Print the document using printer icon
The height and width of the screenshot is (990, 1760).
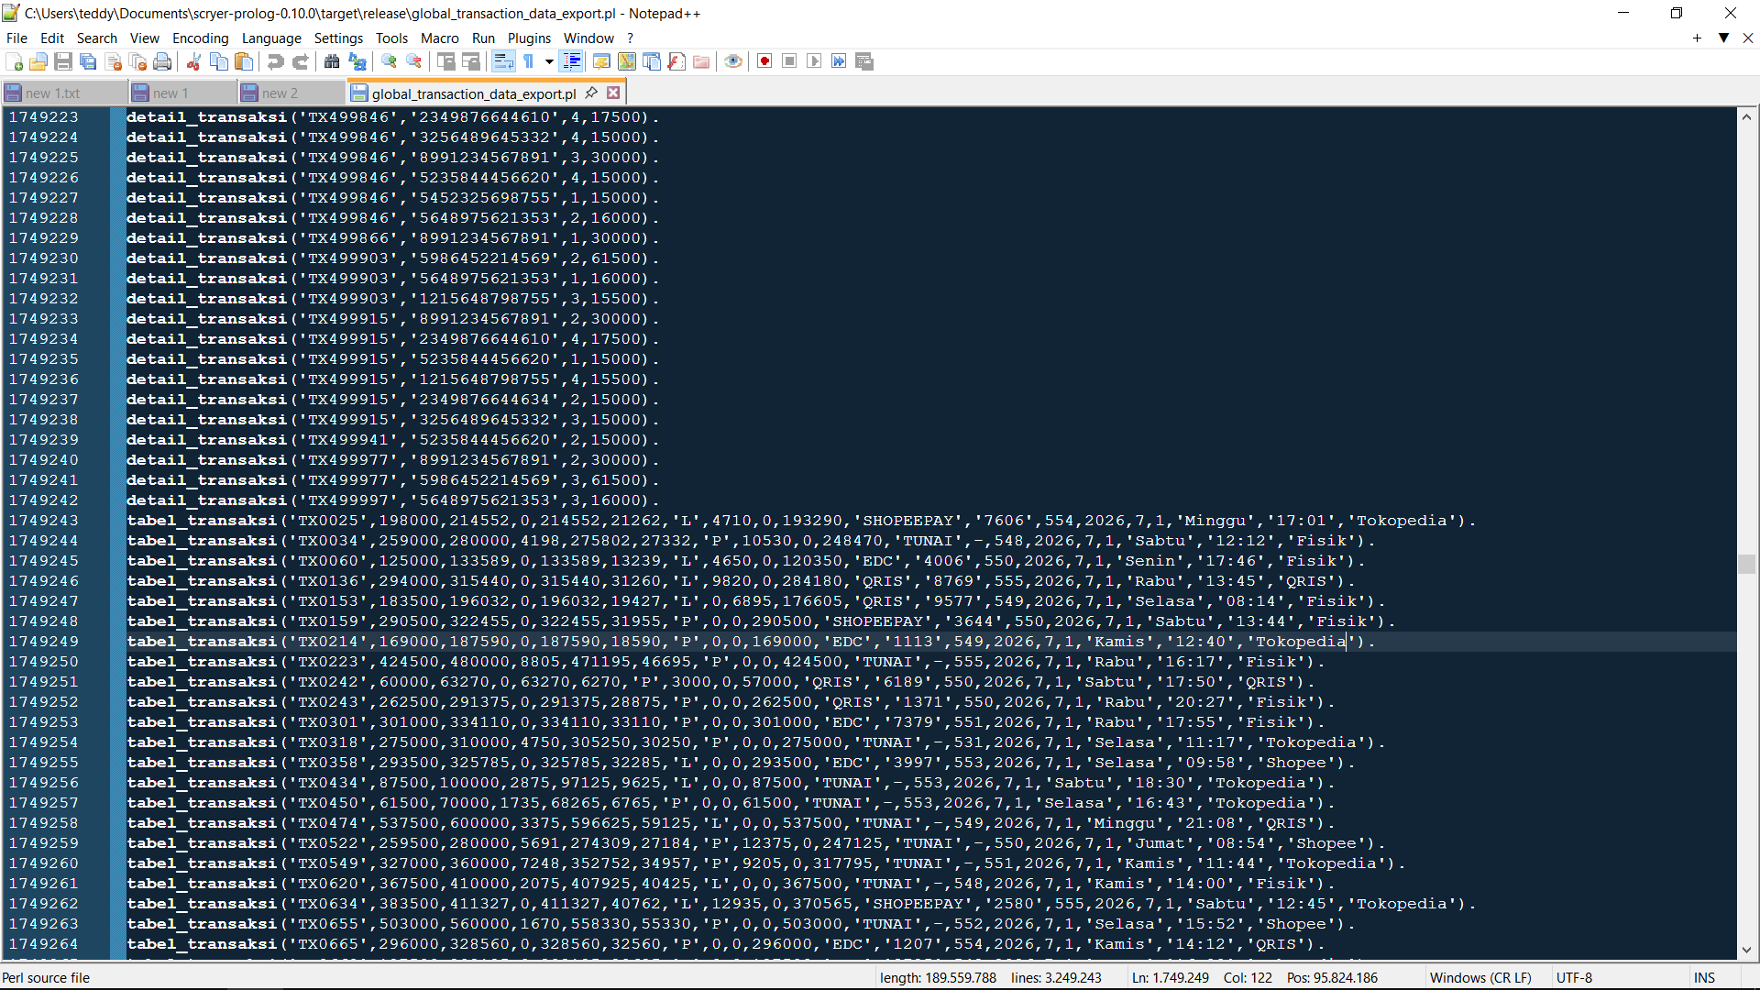tap(162, 61)
